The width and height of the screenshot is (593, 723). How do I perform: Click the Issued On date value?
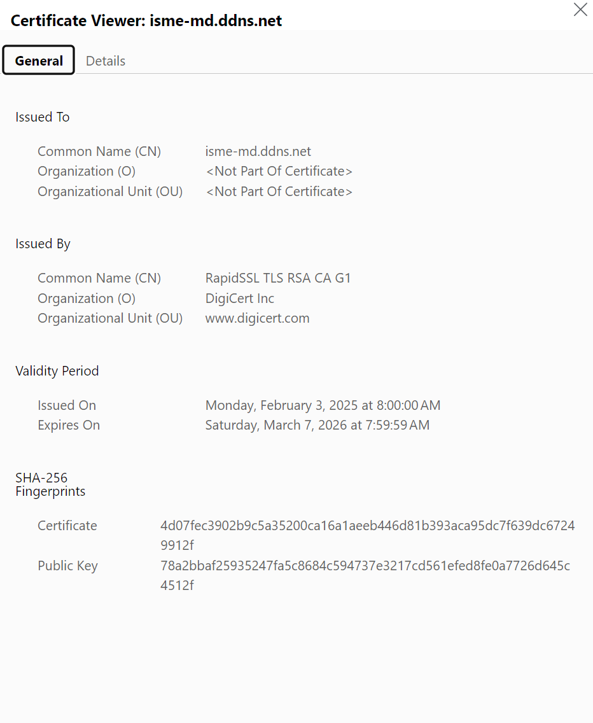(x=323, y=405)
